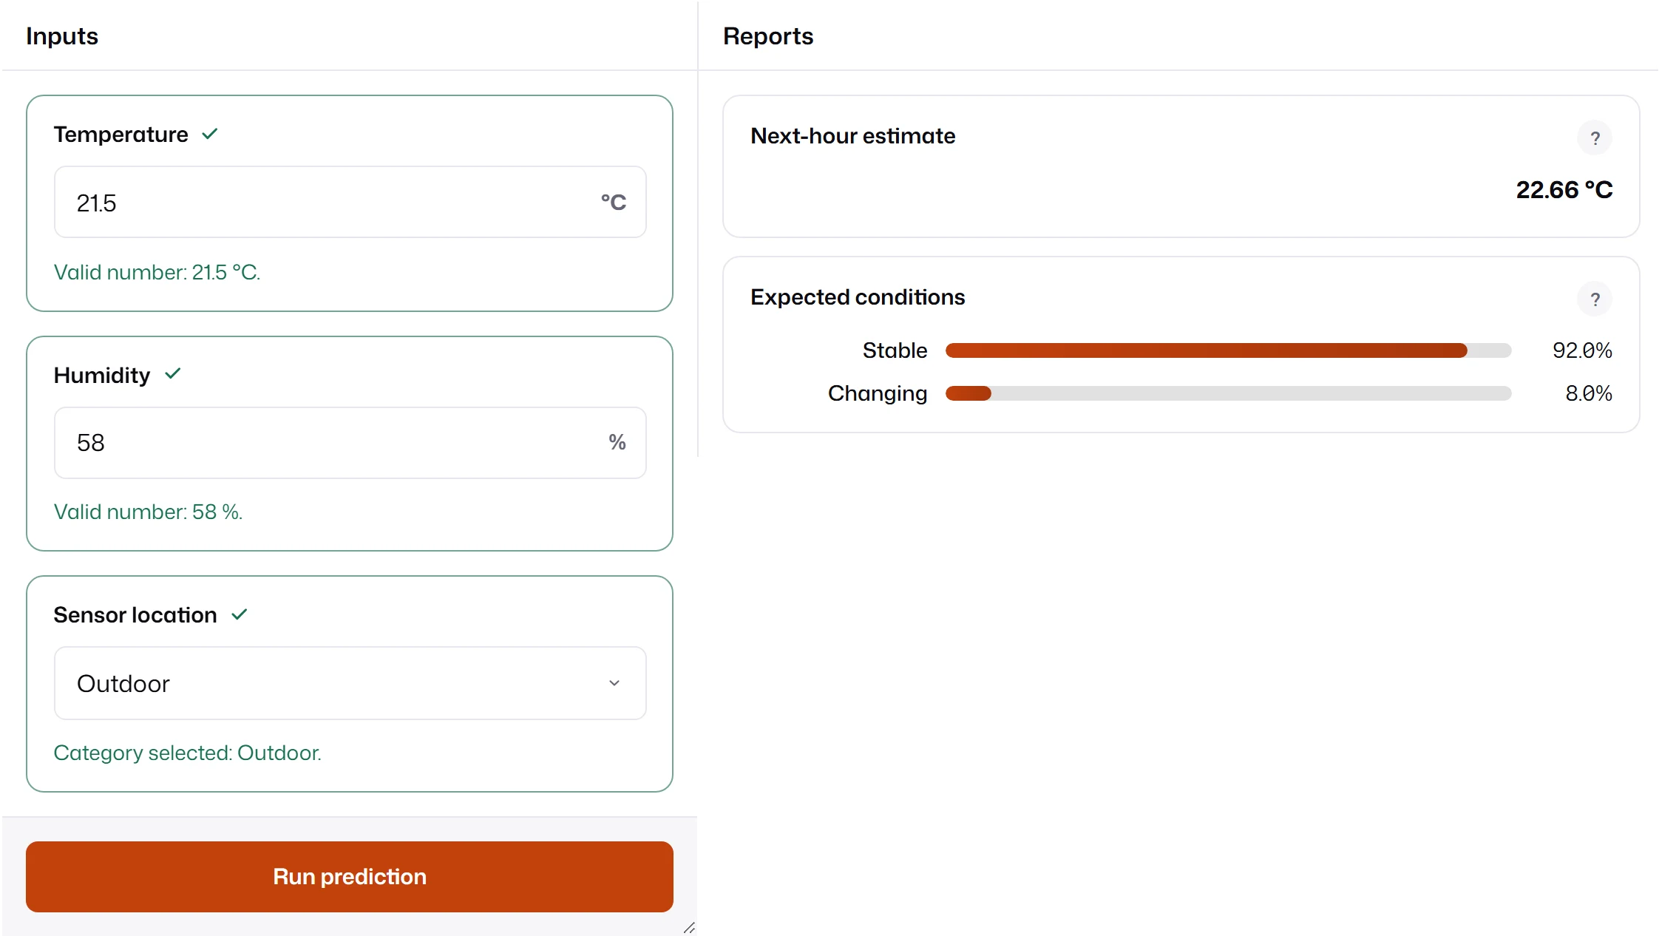Click the help icon for Next-hour estimate
Screen dimensions: 1659x936
pyautogui.click(x=1595, y=138)
